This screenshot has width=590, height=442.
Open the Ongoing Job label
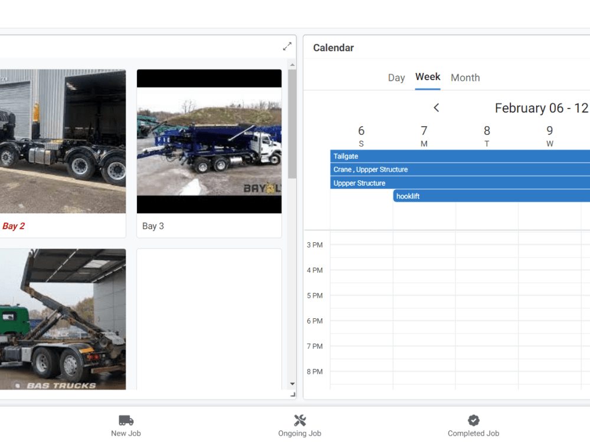click(300, 433)
